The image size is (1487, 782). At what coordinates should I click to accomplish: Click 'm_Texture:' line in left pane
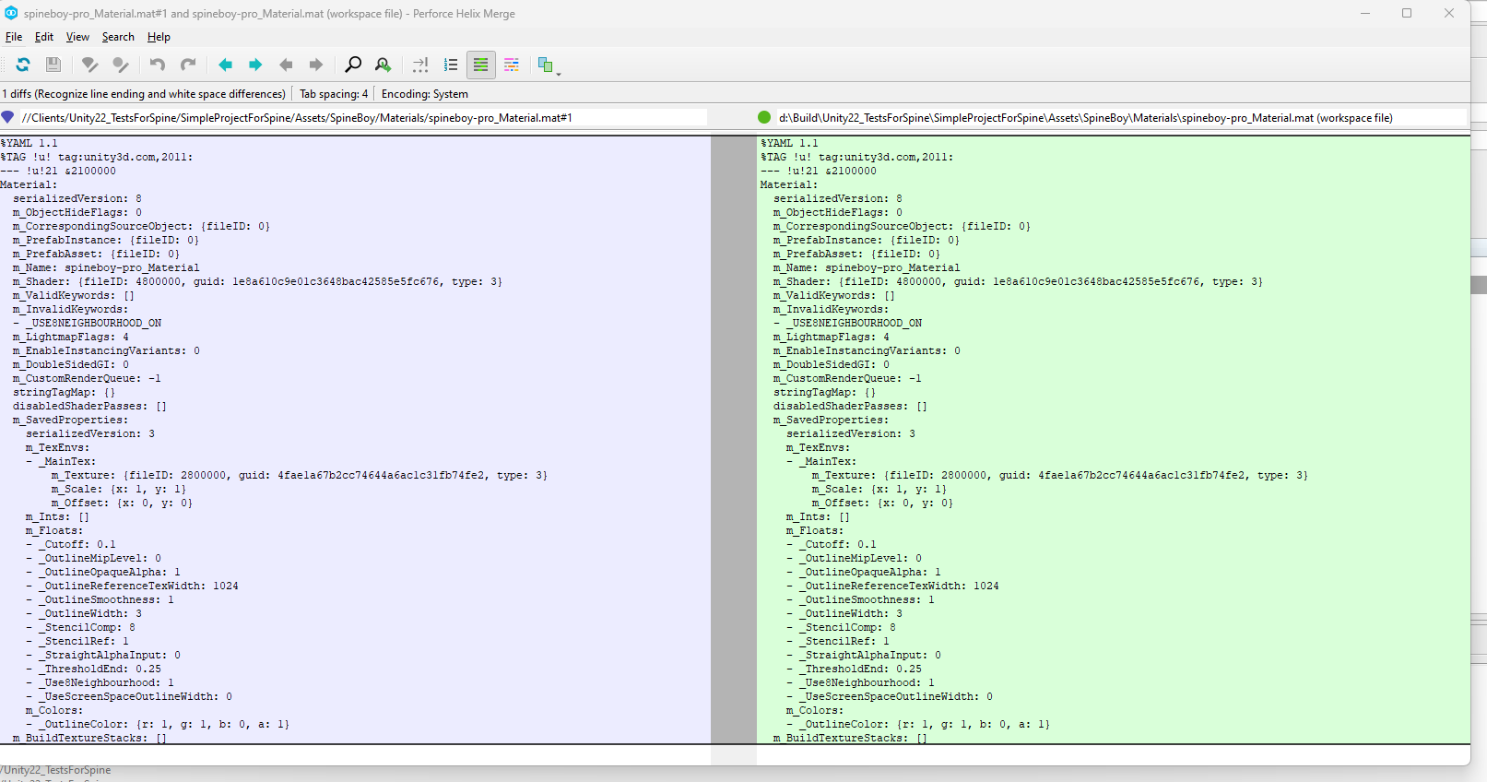coord(299,475)
